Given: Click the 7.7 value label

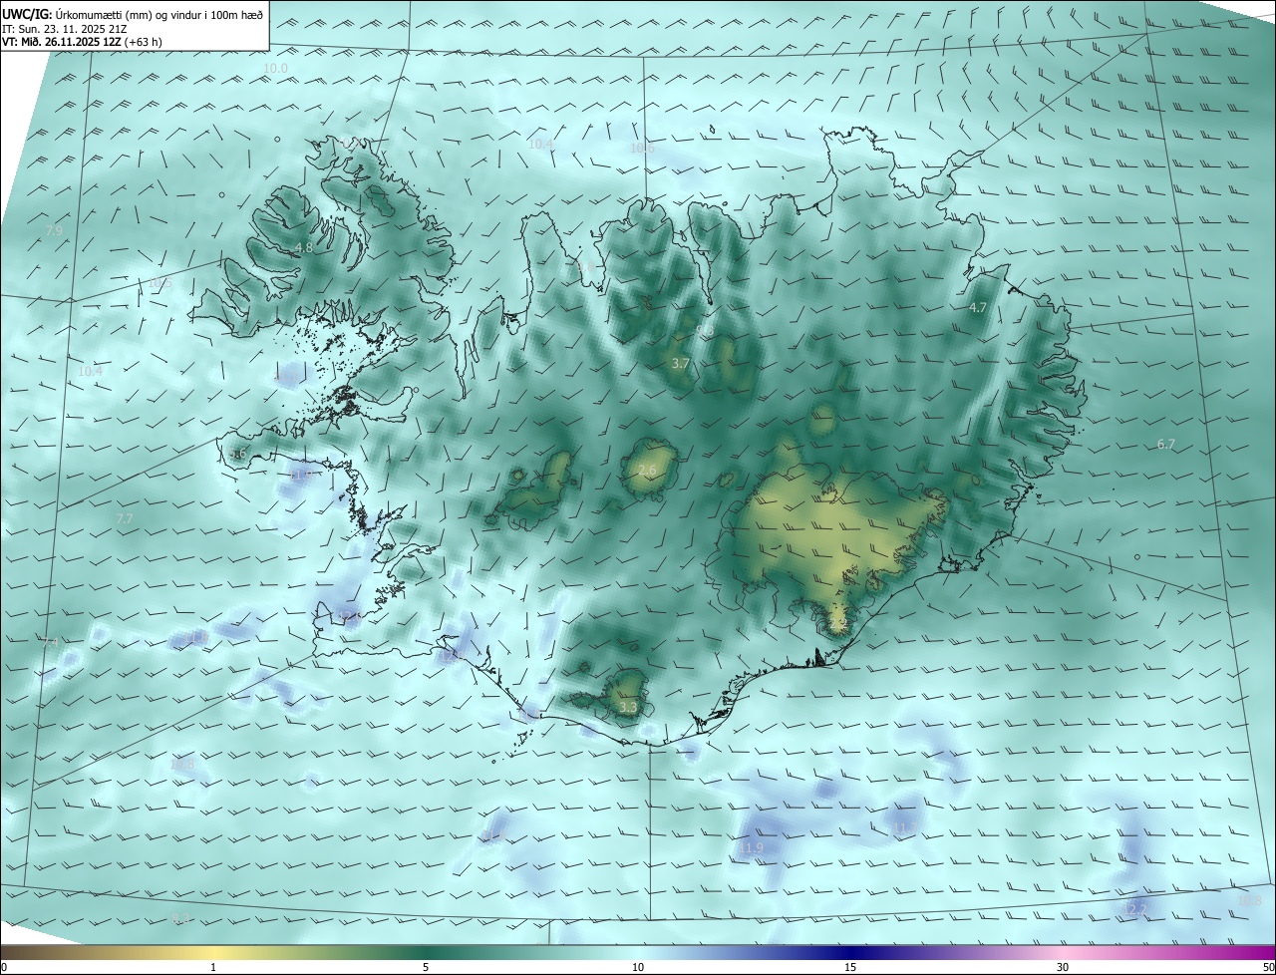Looking at the screenshot, I should tap(125, 519).
